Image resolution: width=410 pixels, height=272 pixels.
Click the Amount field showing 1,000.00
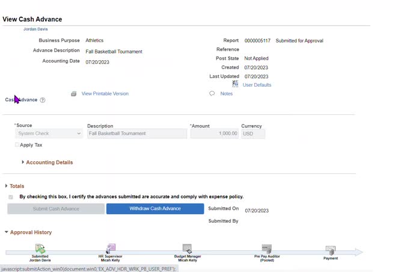coord(215,134)
